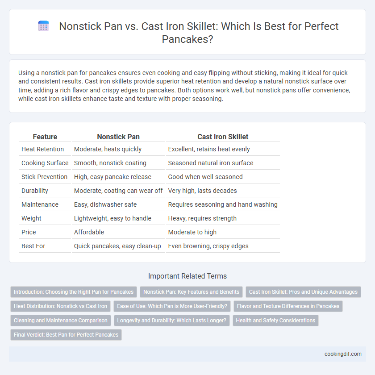Select the 'Heat Retention' table row
Viewport: 375px width, 375px height.
[x=150, y=149]
